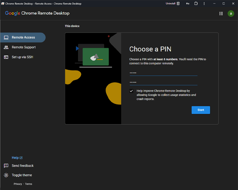Click the blue Start button
This screenshot has width=238, height=190.
tap(201, 110)
